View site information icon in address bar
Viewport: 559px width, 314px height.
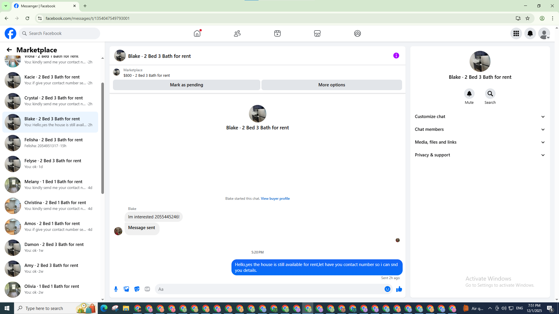(x=40, y=18)
